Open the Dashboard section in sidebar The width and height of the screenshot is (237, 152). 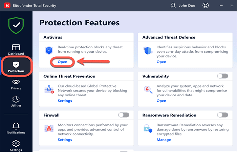pyautogui.click(x=16, y=49)
